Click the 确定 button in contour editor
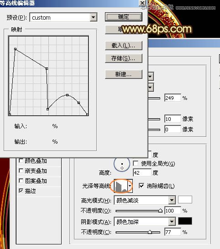Viewport: 220px width, 249px height. [124, 17]
